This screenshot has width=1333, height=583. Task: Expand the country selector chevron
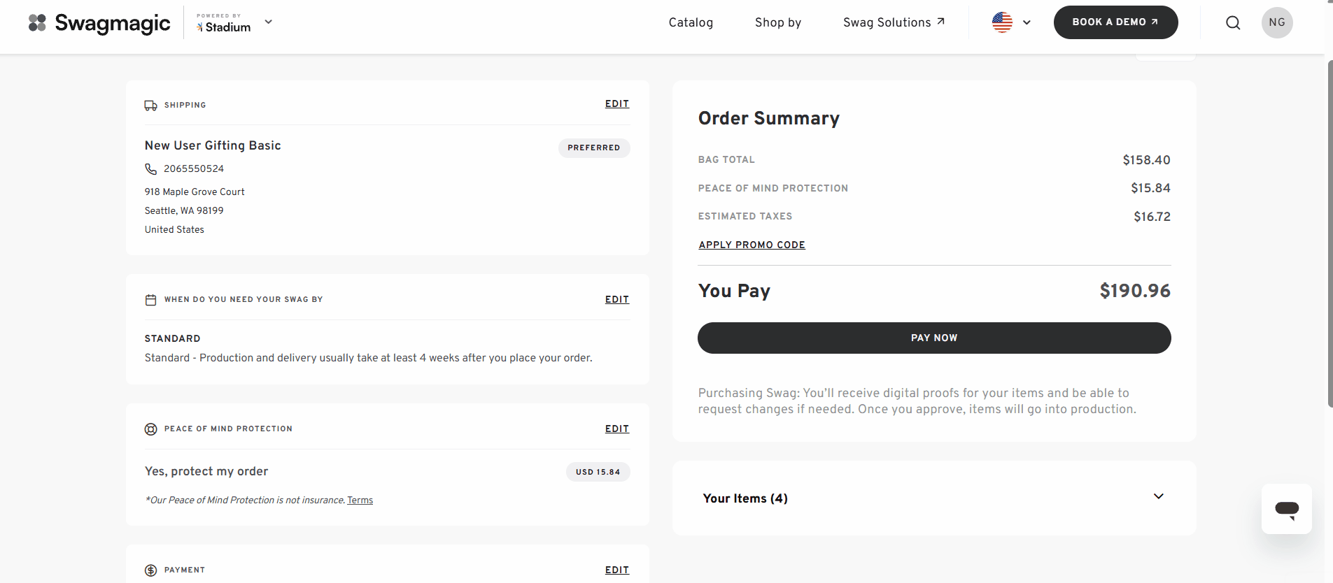pyautogui.click(x=1027, y=22)
